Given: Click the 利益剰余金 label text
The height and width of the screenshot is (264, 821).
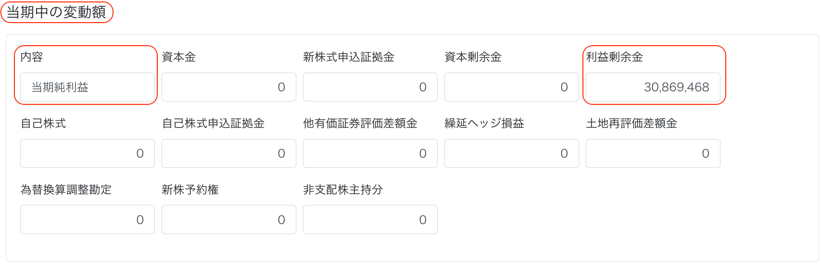Looking at the screenshot, I should point(614,57).
